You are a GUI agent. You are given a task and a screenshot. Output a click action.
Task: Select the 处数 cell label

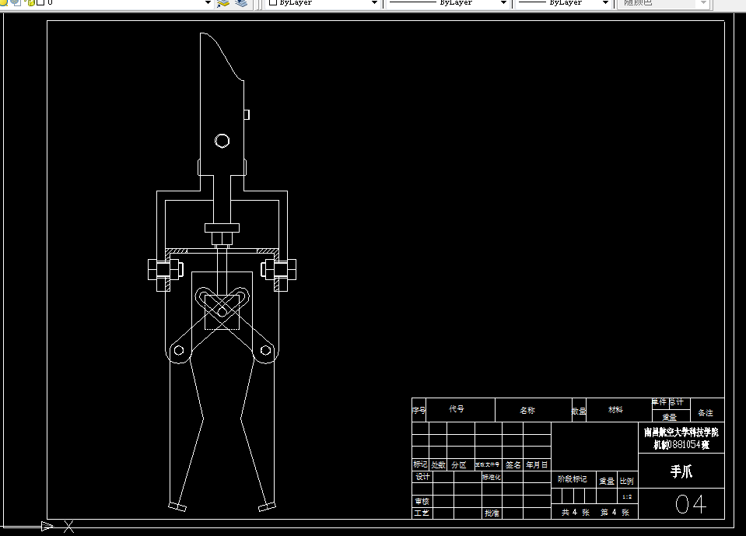tap(438, 464)
